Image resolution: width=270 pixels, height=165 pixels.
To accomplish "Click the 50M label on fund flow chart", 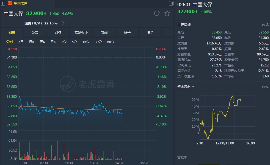I will pyautogui.click(x=195, y=100).
